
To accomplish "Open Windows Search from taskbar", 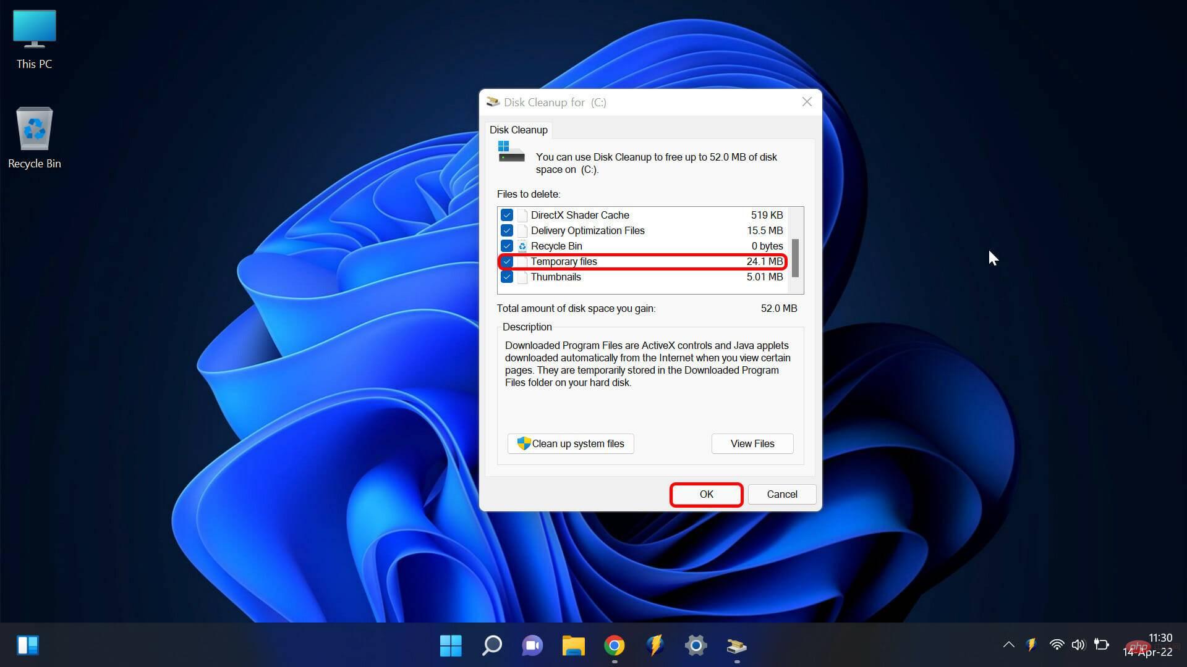I will click(491, 646).
